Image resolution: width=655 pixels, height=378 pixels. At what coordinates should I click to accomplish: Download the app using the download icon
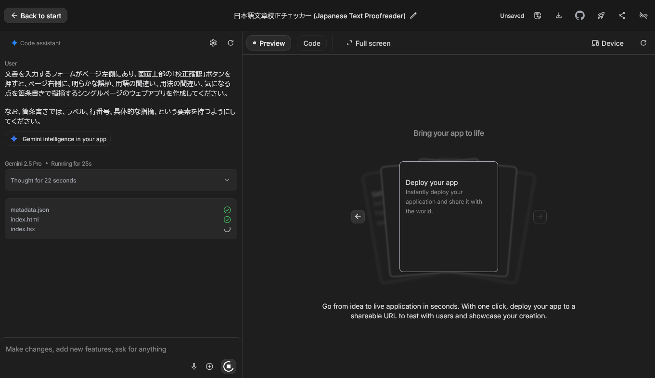point(559,15)
